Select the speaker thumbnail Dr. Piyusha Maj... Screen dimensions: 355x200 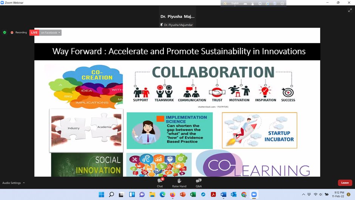point(177,16)
